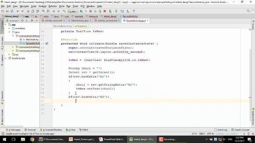Open the AVD Manager toolbar icon
This screenshot has height=143, width=255.
point(122,11)
